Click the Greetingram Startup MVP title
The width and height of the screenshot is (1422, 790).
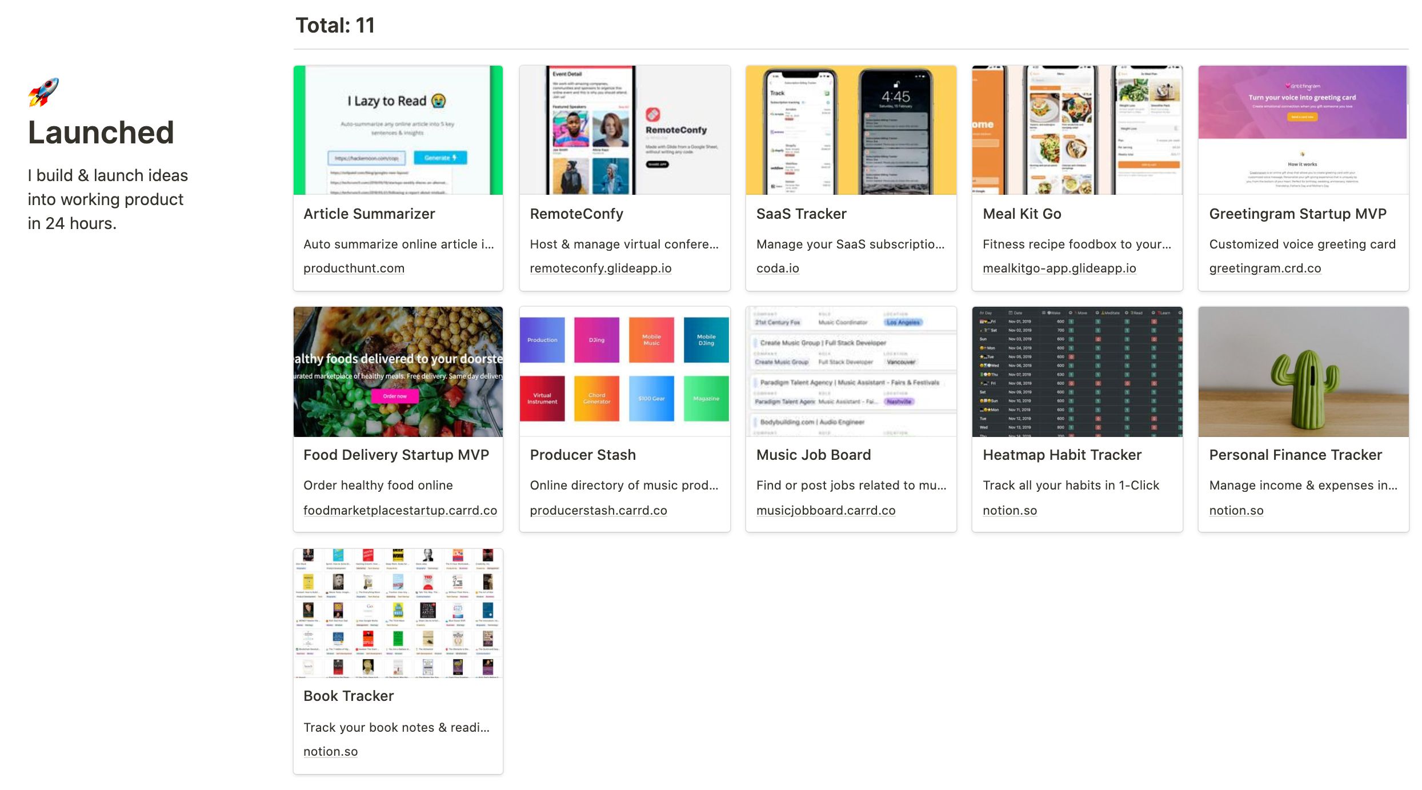1297,214
